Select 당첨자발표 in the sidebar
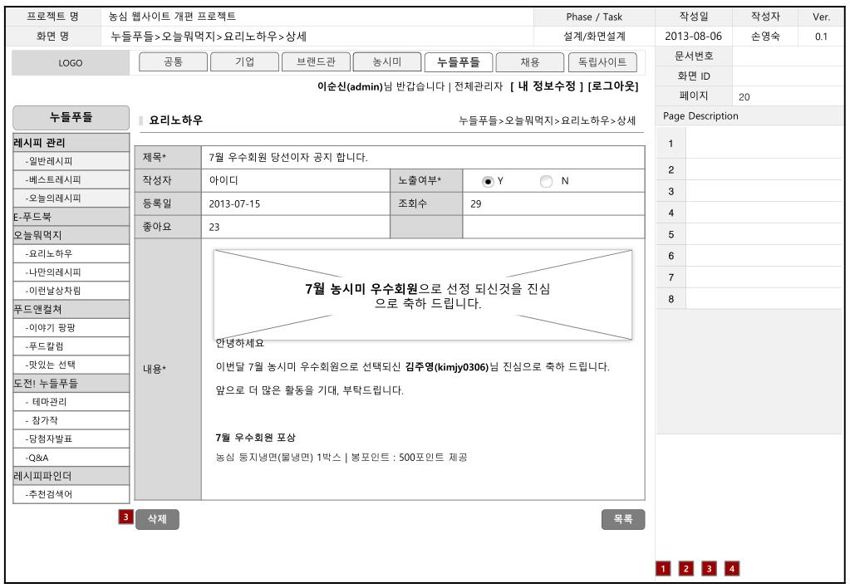This screenshot has width=850, height=588. 71,439
